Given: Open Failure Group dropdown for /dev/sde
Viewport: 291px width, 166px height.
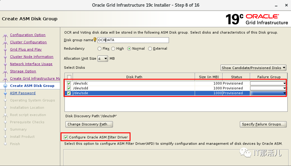Looking at the screenshot, I should [268, 93].
